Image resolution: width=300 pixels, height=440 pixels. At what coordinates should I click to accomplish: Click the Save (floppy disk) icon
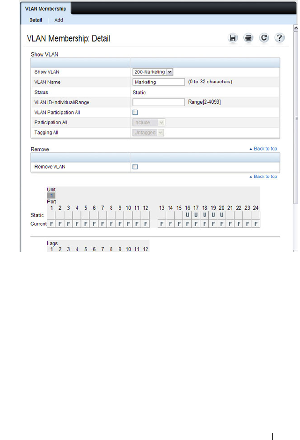pyautogui.click(x=233, y=38)
